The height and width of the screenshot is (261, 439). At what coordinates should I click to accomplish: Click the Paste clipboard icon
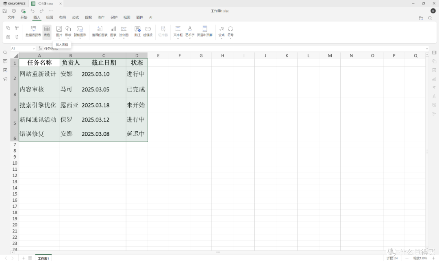pyautogui.click(x=8, y=37)
